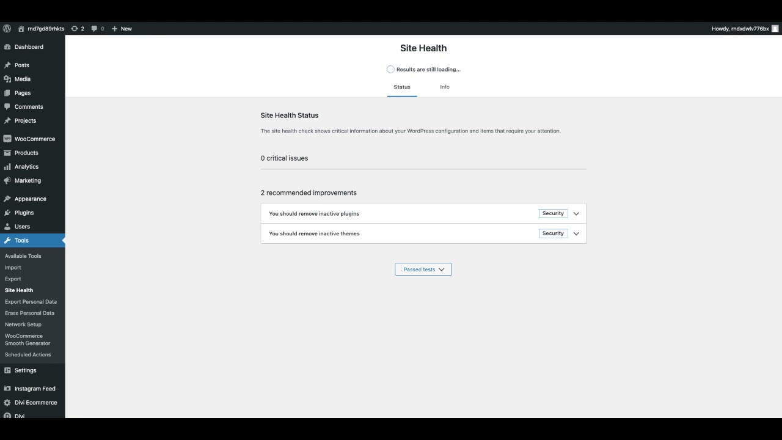782x440 pixels.
Task: Click the 'Site Health Status' heading
Action: [x=290, y=116]
